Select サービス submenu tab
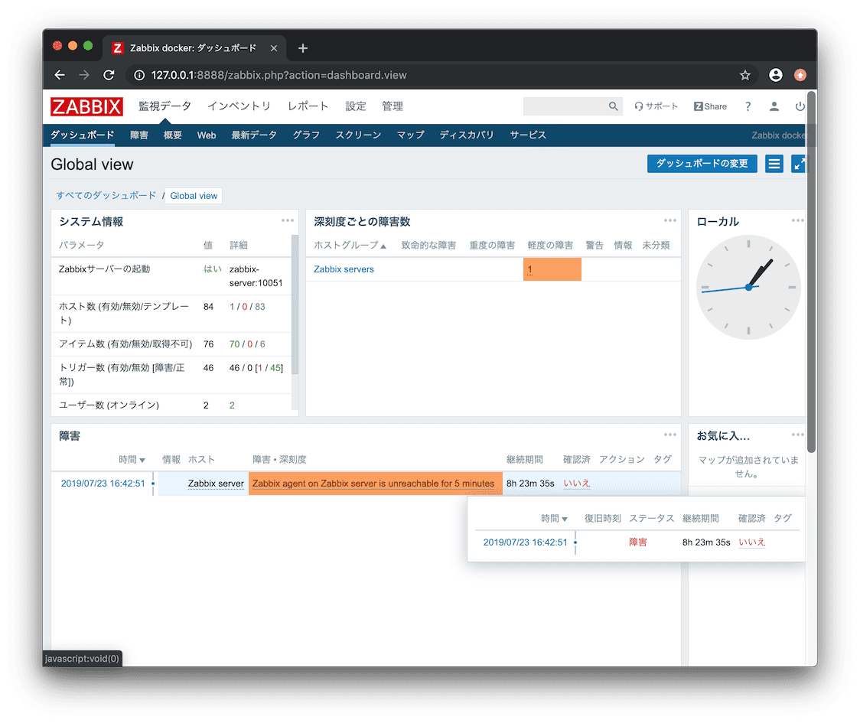This screenshot has width=860, height=723. 528,135
